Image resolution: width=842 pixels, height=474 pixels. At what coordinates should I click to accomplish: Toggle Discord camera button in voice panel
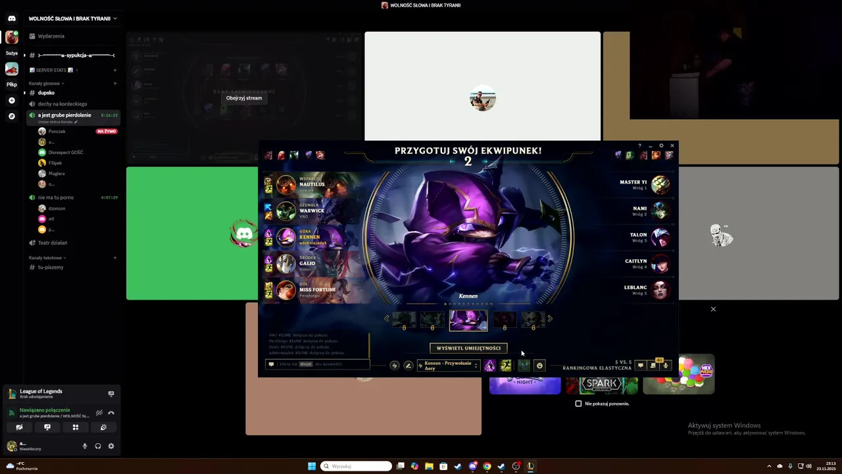(19, 427)
